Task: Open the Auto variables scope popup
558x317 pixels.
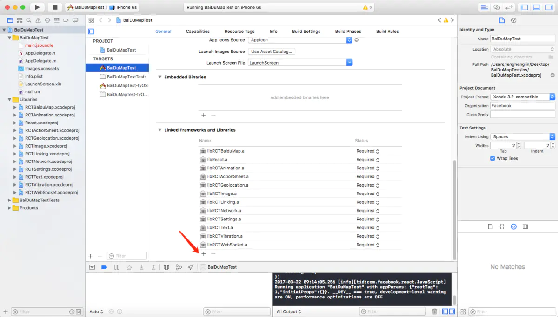Action: coord(96,311)
